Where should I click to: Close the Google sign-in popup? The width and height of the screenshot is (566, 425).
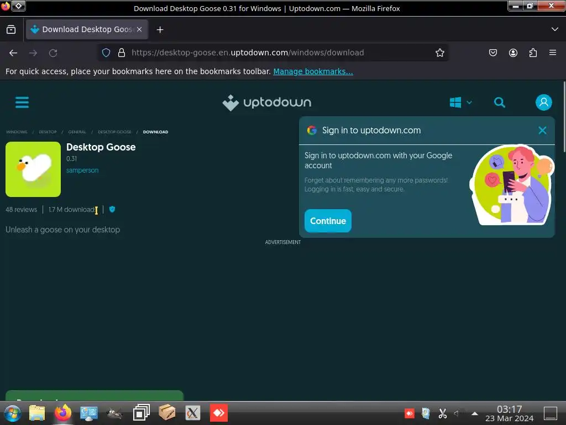tap(542, 131)
